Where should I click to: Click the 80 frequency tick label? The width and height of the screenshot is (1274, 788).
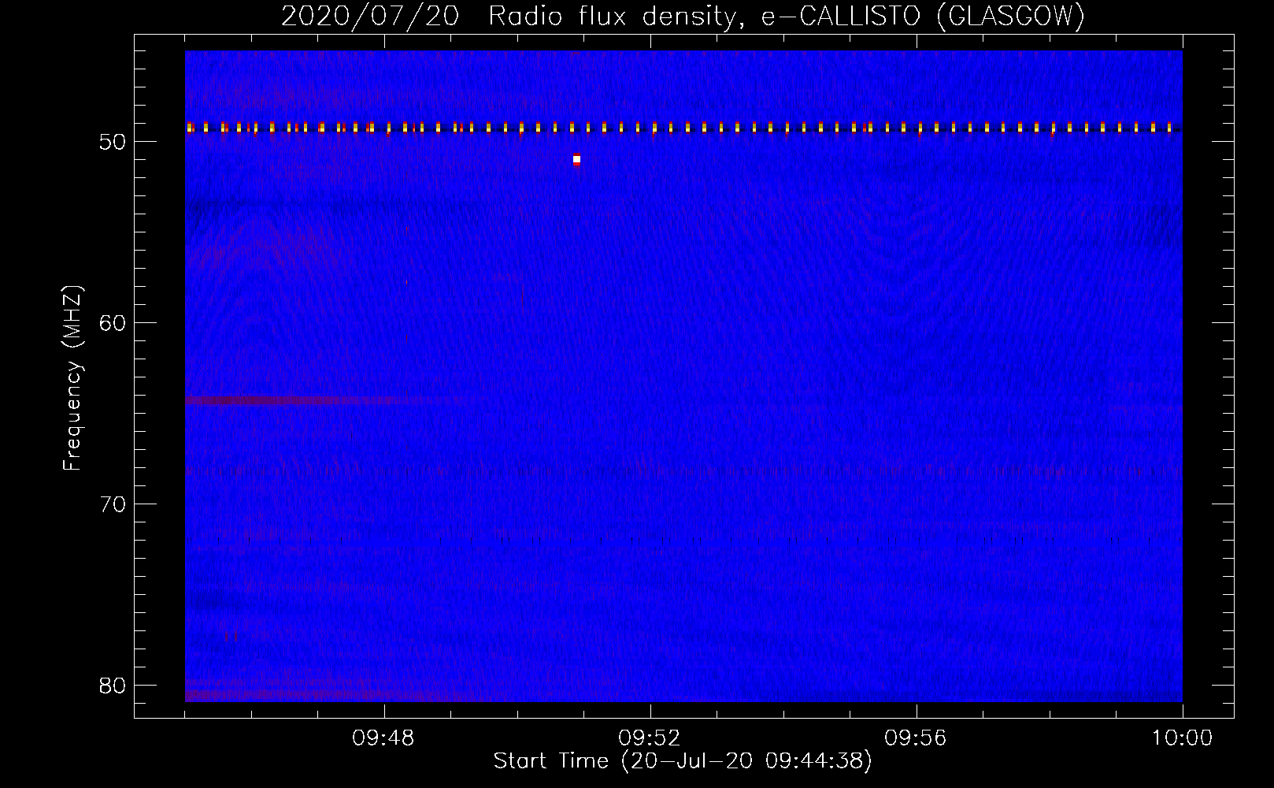tap(113, 686)
